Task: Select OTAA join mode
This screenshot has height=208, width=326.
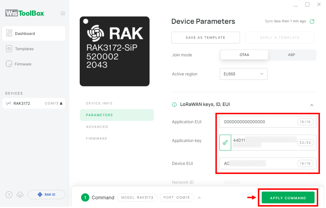Action: click(244, 55)
